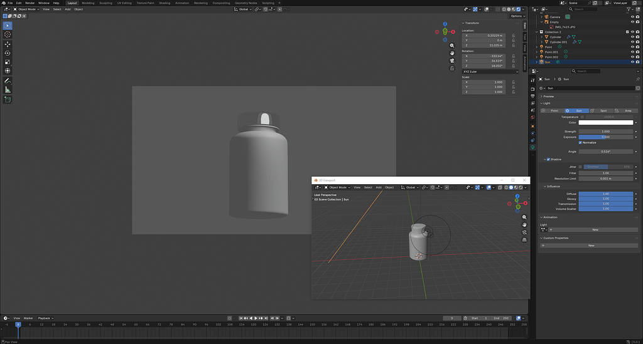
Task: Choose the Move tool
Action: 8,44
